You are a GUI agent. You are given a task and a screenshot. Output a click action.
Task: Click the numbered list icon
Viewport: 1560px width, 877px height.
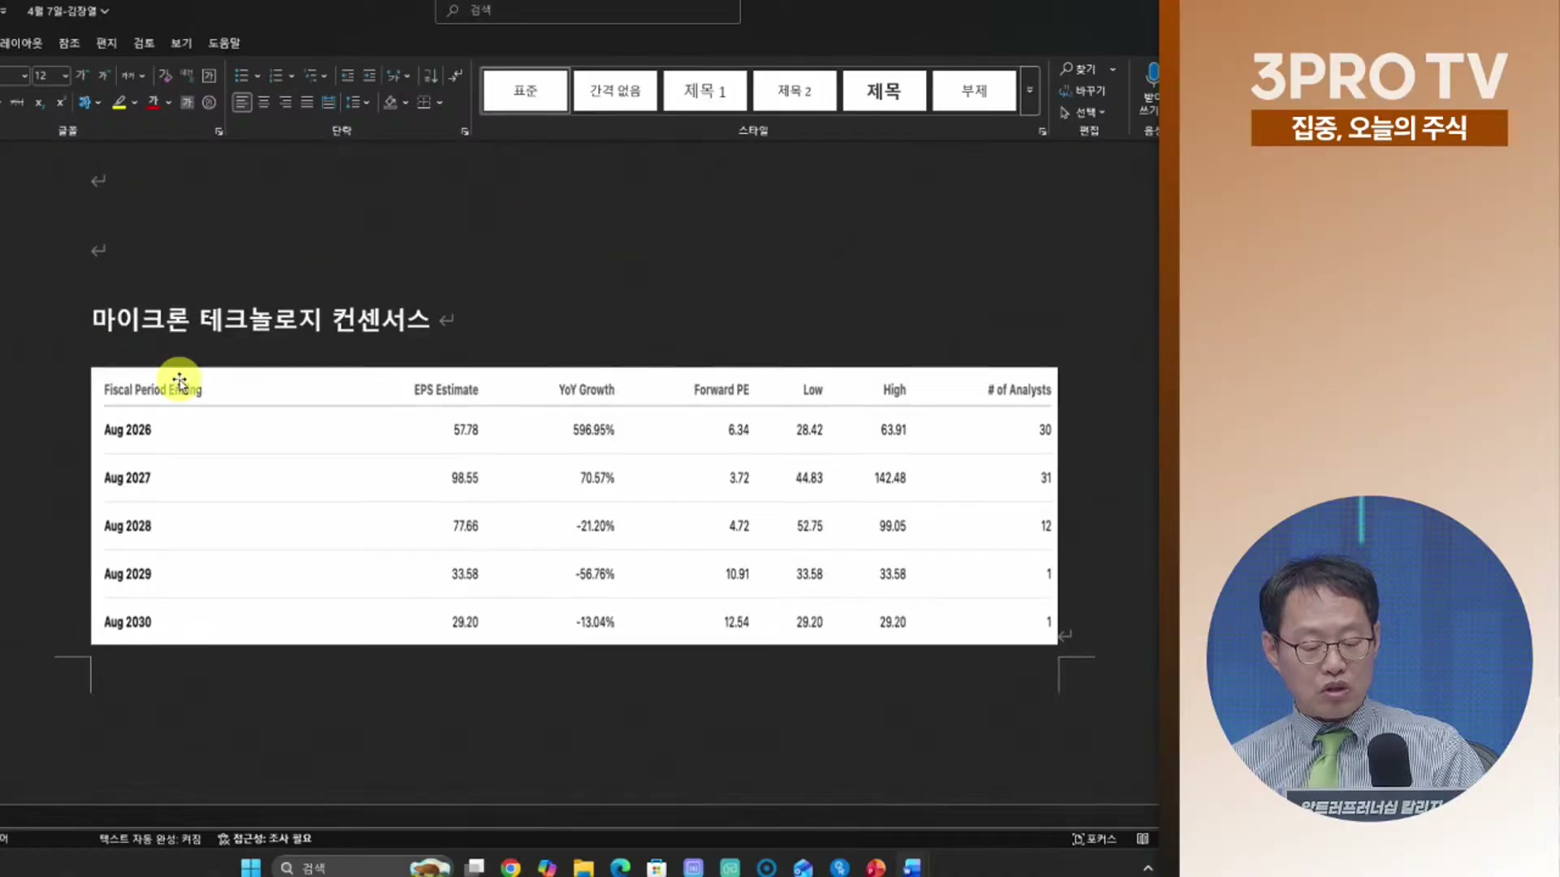[275, 76]
